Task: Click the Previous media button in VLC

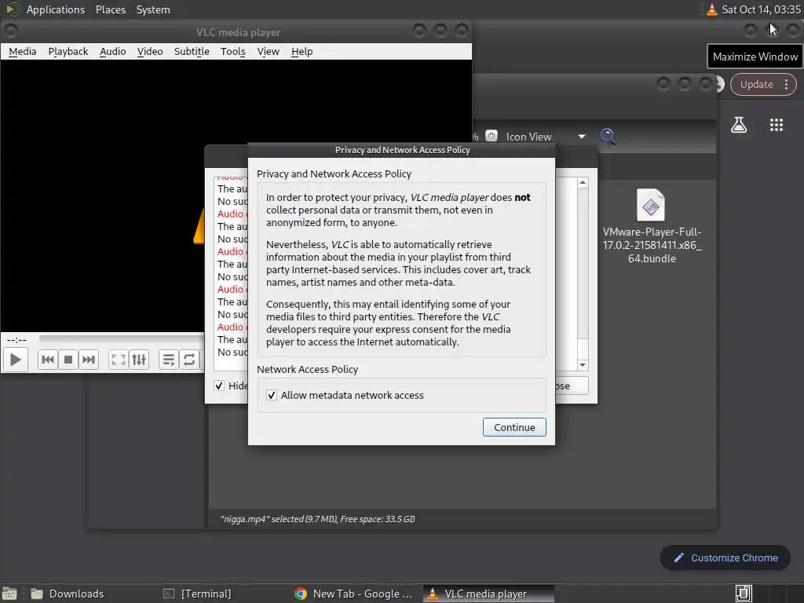Action: (x=48, y=360)
